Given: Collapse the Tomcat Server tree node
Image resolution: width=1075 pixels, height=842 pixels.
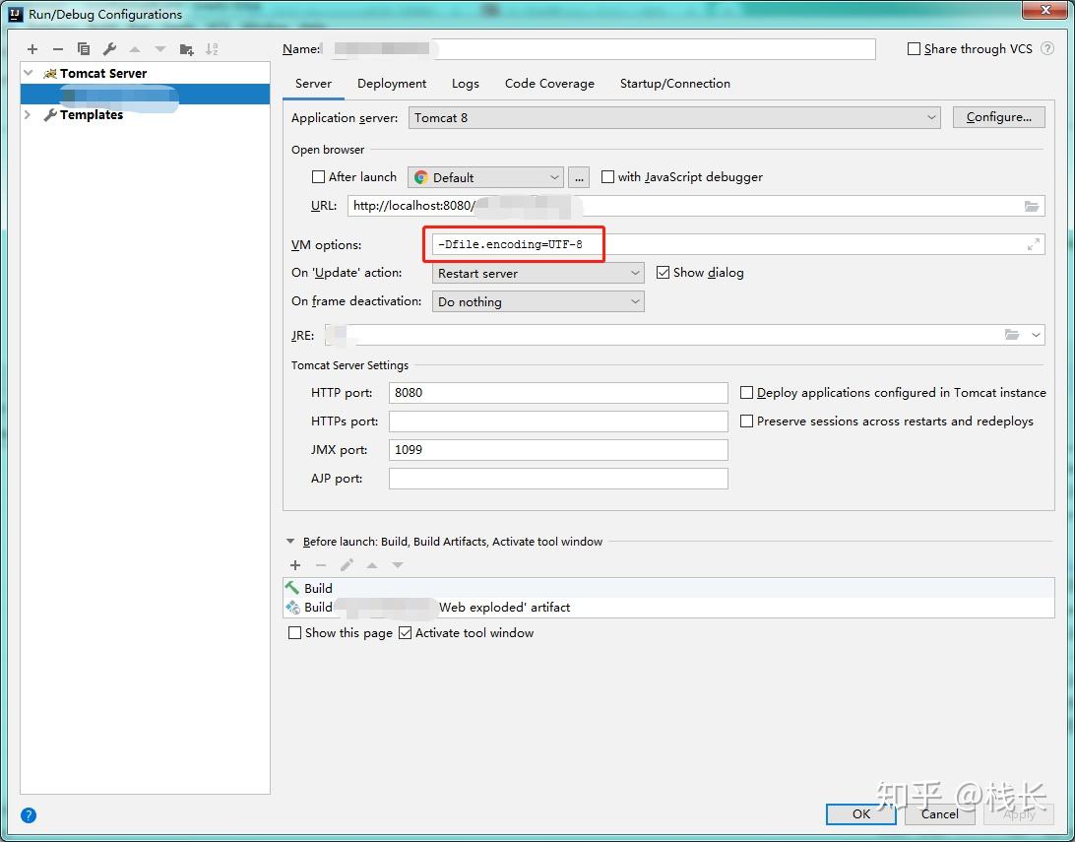Looking at the screenshot, I should pyautogui.click(x=29, y=73).
